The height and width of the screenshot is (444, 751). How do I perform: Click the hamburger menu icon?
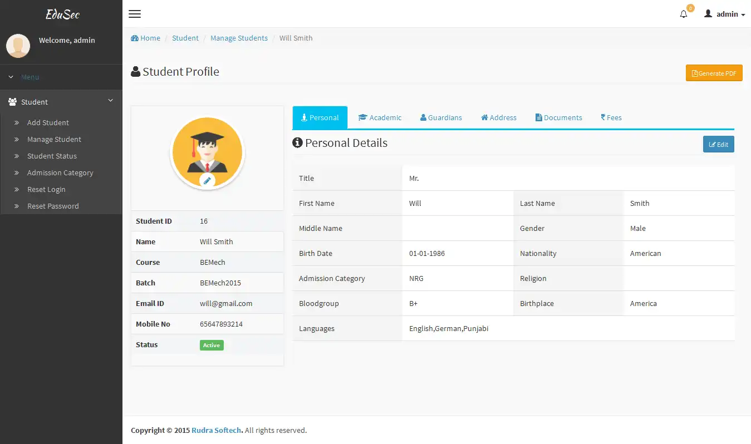click(x=134, y=14)
